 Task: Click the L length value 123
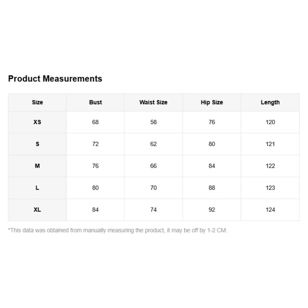(x=270, y=188)
